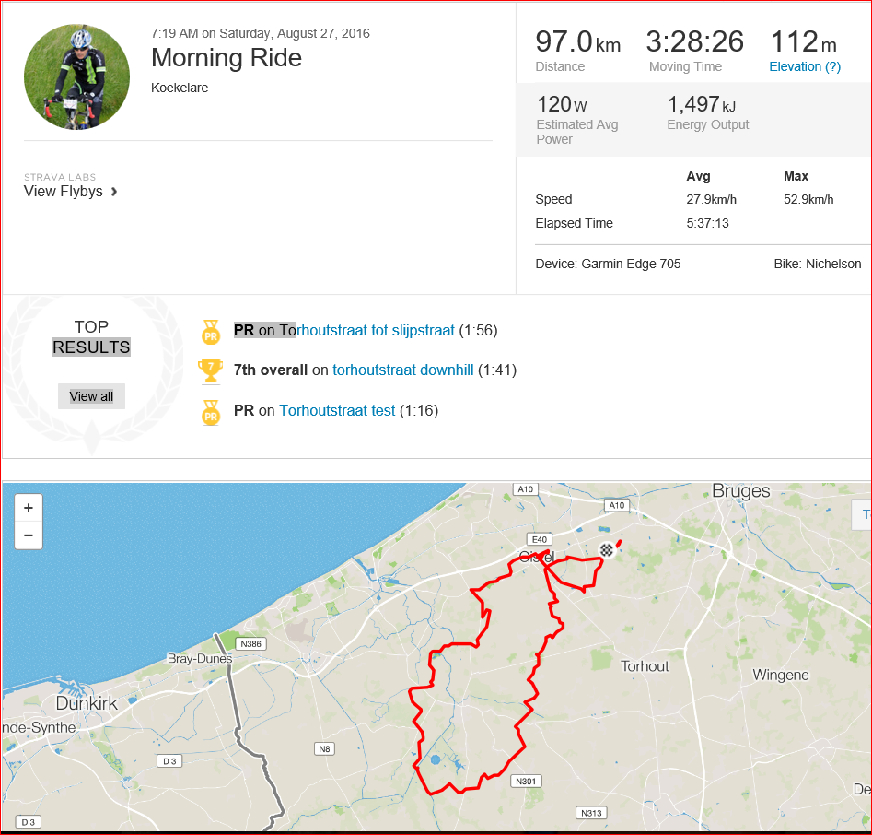The width and height of the screenshot is (872, 835).
Task: Click the N301 road badge on map
Action: [526, 781]
